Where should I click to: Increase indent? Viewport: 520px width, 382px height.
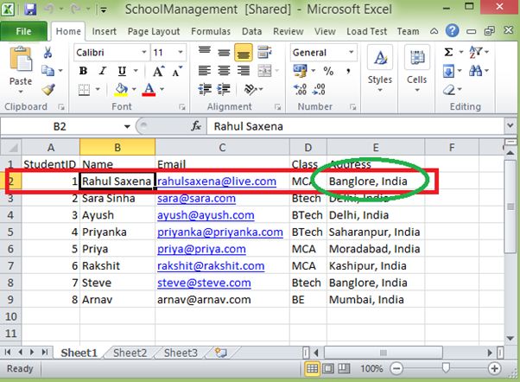coord(224,89)
